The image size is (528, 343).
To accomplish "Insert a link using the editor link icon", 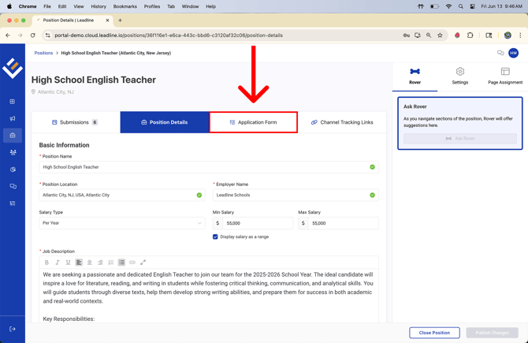I will coord(132,263).
